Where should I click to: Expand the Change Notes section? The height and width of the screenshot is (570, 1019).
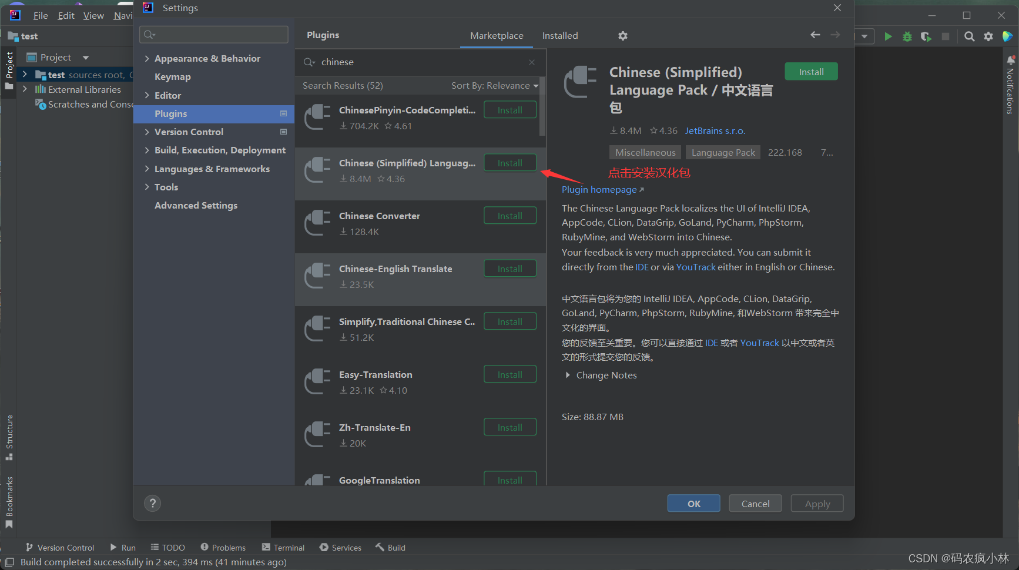coord(568,375)
